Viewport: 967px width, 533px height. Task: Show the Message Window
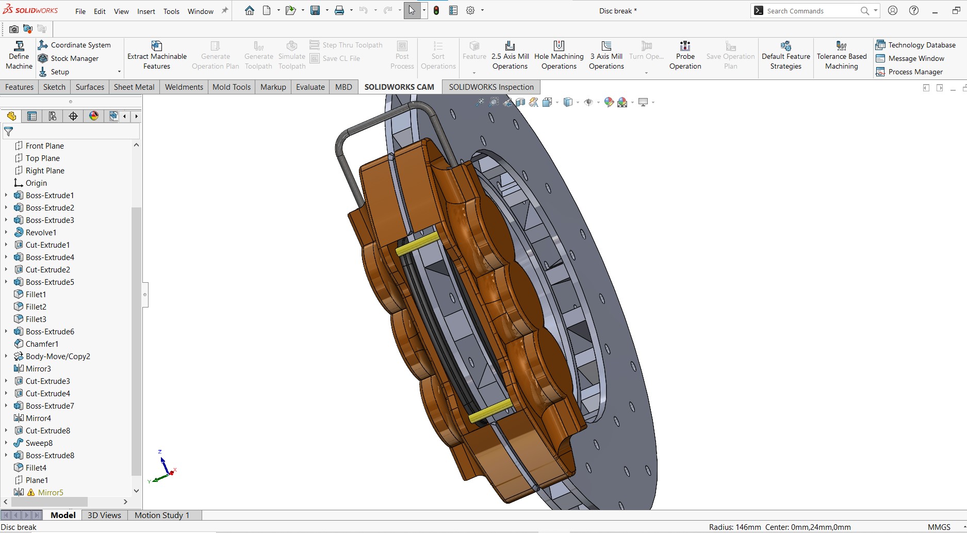point(910,58)
